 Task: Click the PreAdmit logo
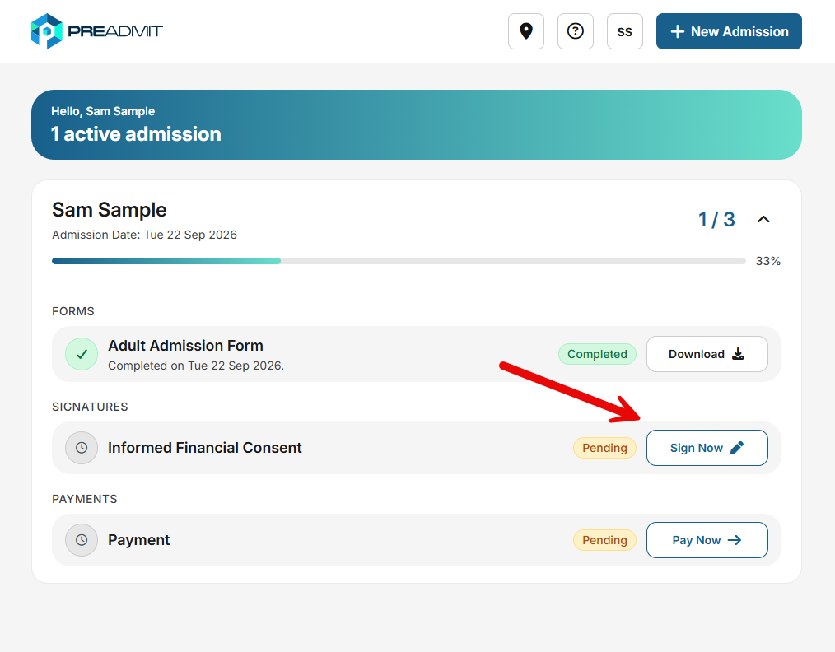pos(97,31)
